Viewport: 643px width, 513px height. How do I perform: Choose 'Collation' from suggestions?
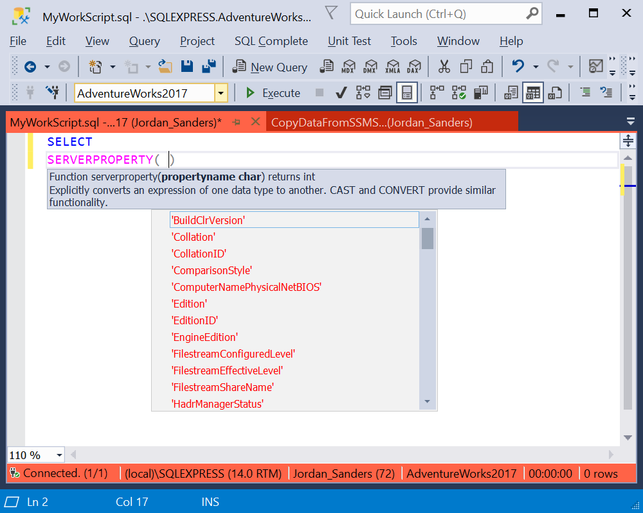click(x=294, y=237)
